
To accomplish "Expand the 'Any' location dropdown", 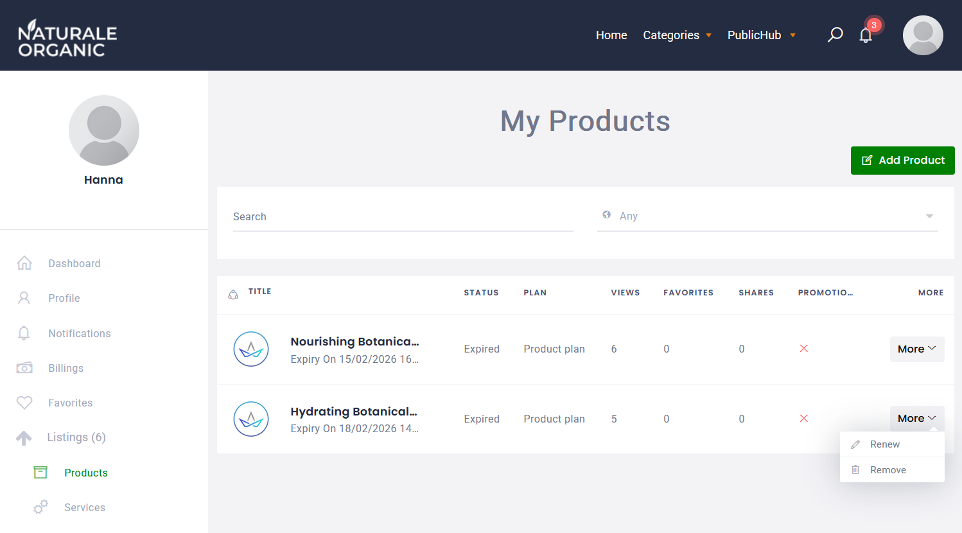I will pos(929,216).
